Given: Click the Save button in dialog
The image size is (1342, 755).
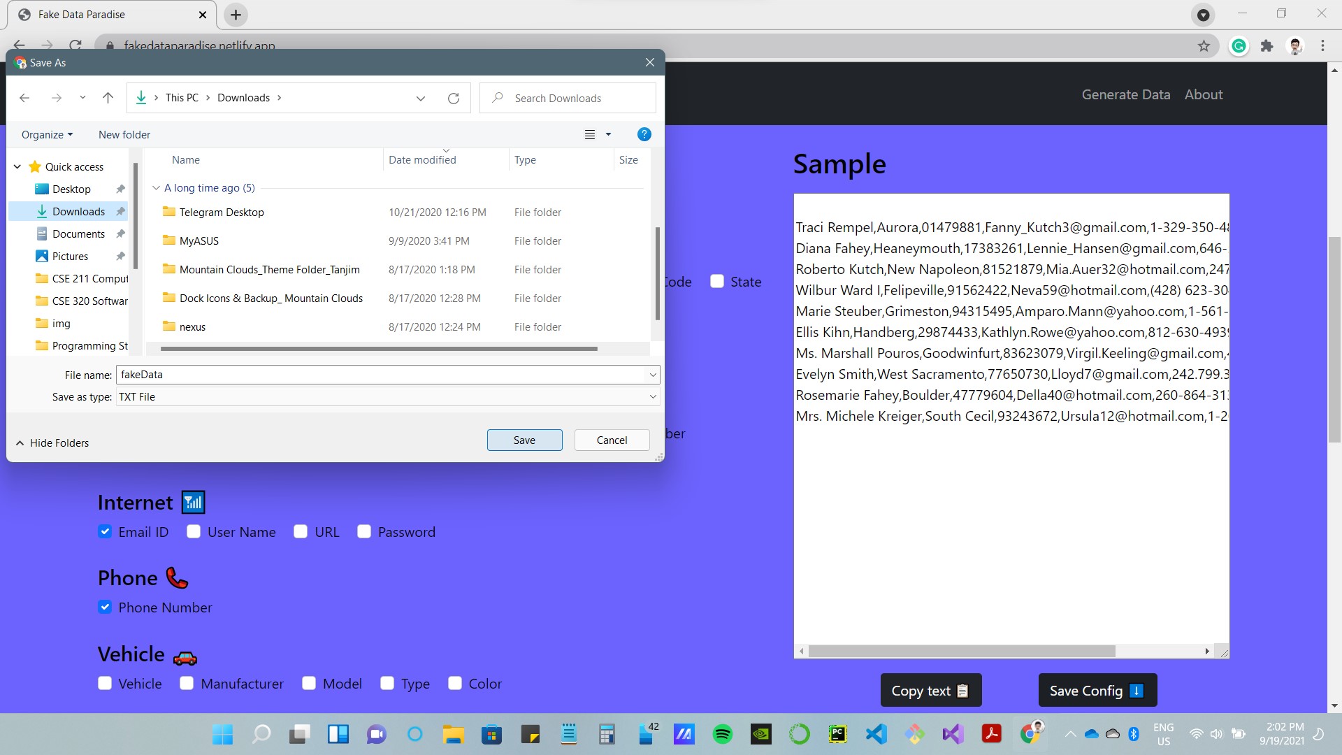Looking at the screenshot, I should (524, 440).
